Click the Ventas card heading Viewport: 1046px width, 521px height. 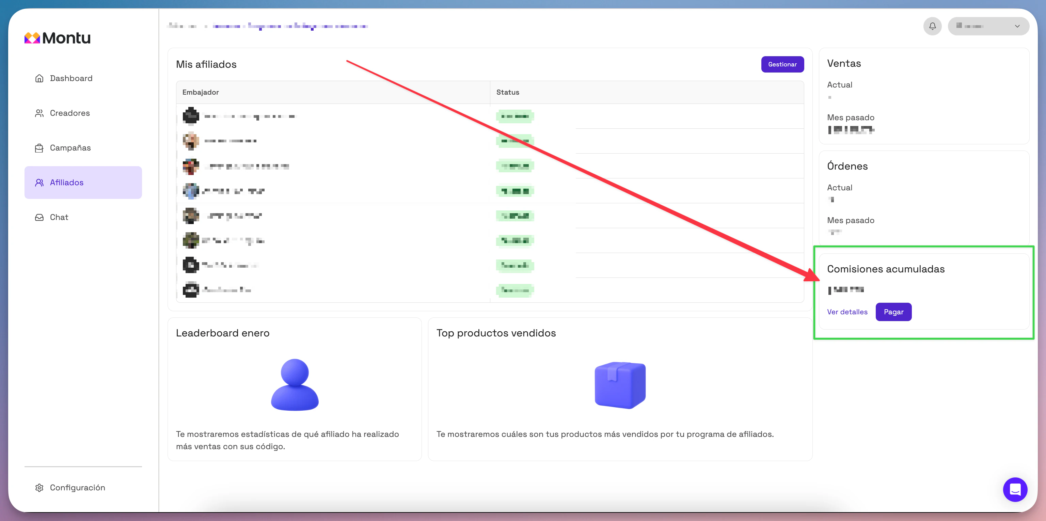point(844,63)
